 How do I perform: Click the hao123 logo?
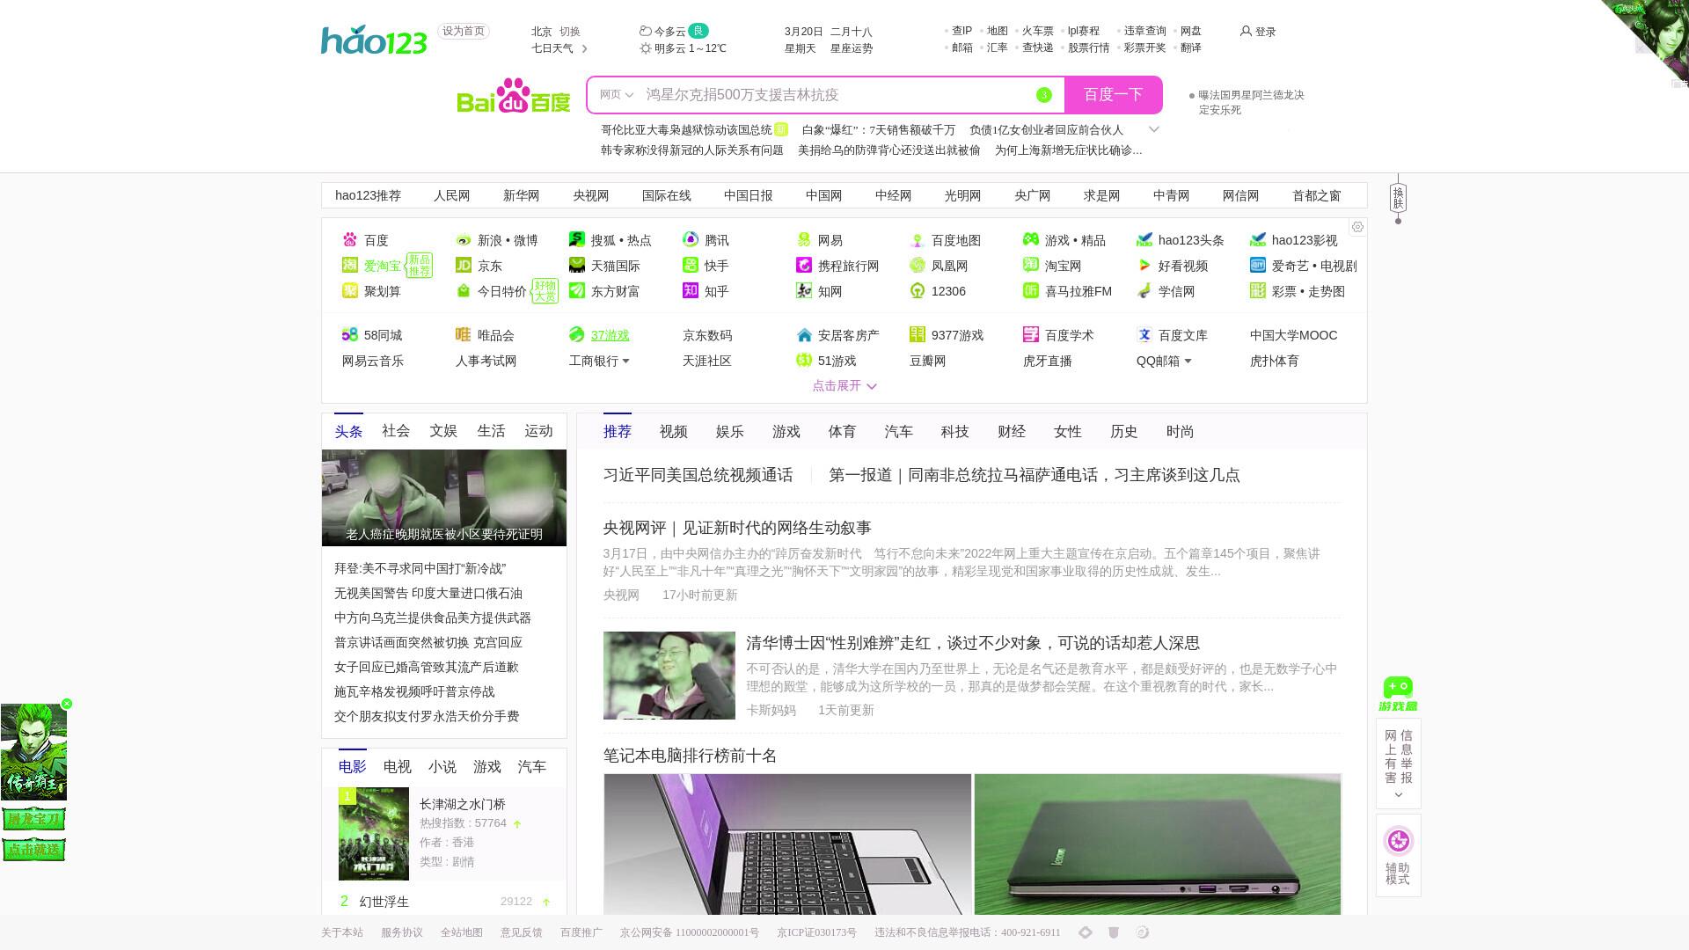click(x=374, y=40)
